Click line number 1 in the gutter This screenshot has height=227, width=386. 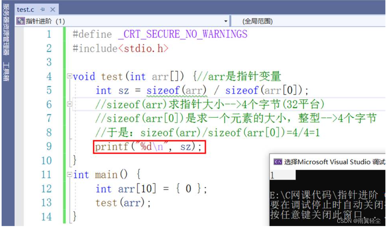point(49,34)
